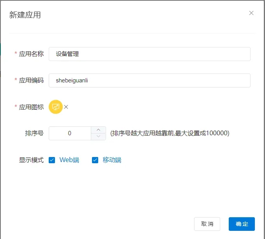265x239 pixels.
Task: Click the 排序号 hint text about 100000
Action: tap(170, 133)
